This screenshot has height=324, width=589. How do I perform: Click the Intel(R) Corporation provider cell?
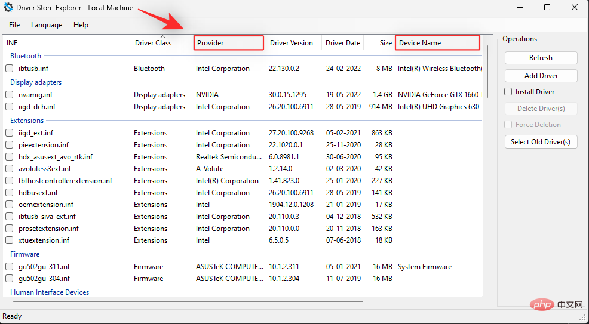coord(227,181)
